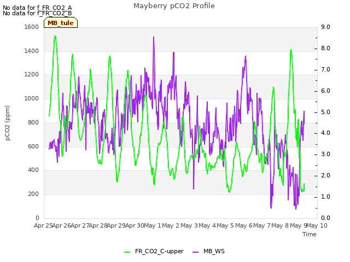Screen dimensions: 350x262
Task: Click the May 1 x-axis tick label
Action: 153,225
